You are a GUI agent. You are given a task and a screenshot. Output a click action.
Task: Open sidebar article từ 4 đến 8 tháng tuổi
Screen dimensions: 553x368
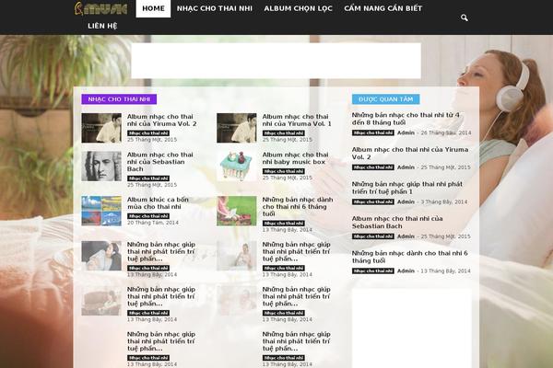point(406,119)
